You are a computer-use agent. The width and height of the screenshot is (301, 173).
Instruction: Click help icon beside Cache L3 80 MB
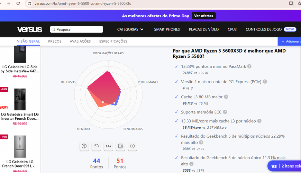coord(226,97)
